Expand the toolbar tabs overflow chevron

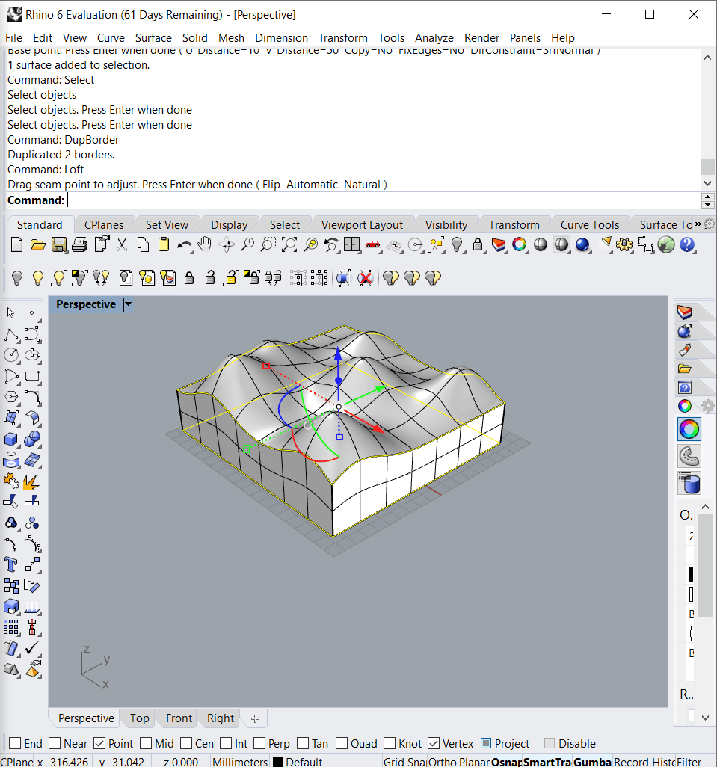[x=698, y=224]
